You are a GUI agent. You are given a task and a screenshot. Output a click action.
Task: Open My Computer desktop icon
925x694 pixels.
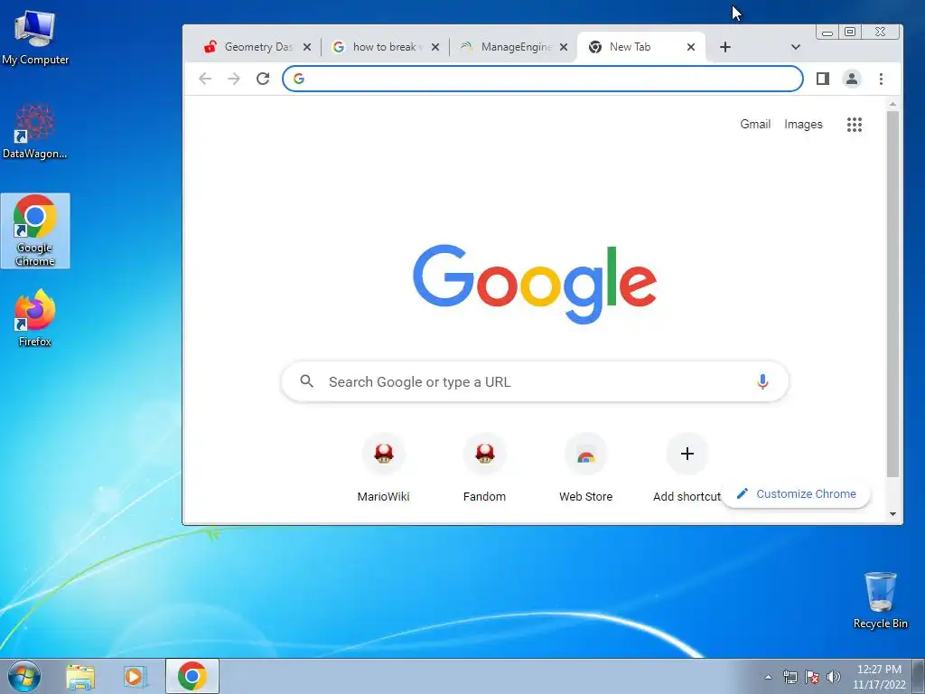(35, 36)
